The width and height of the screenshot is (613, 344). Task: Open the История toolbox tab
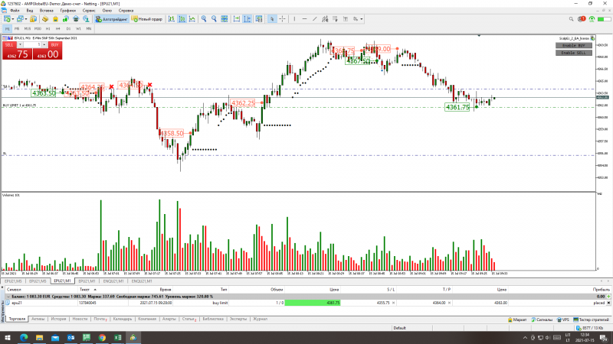pyautogui.click(x=58, y=319)
